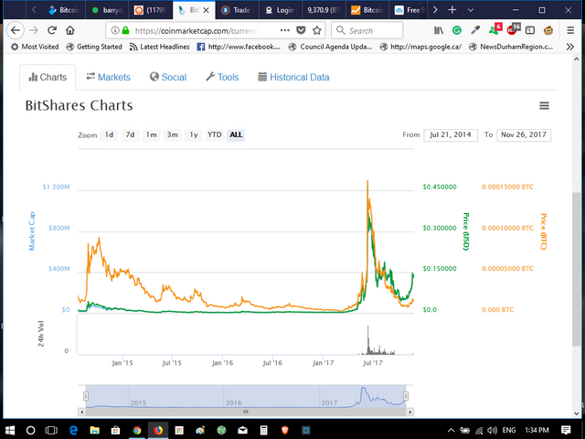The width and height of the screenshot is (585, 439).
Task: Open the Action Center notifications icon
Action: click(566, 430)
